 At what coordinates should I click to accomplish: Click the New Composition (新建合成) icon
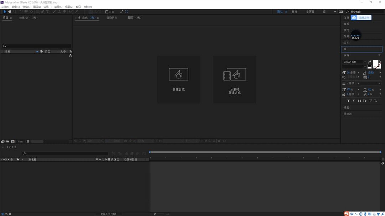point(178,75)
